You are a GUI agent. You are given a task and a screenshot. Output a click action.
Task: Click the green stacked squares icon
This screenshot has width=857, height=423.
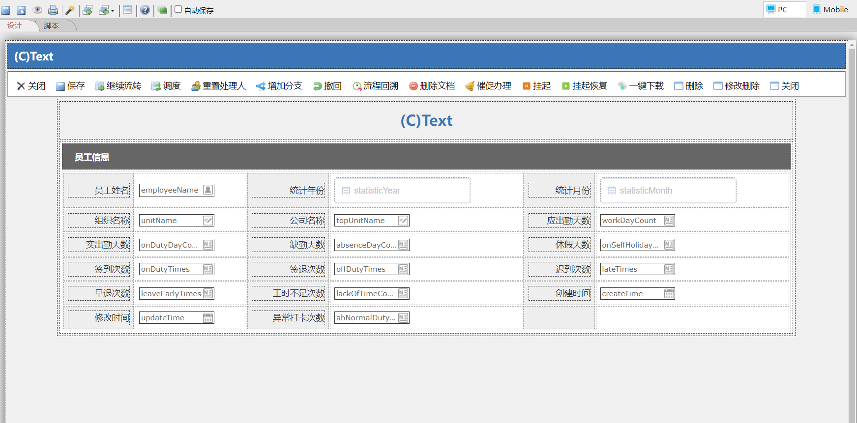[162, 10]
